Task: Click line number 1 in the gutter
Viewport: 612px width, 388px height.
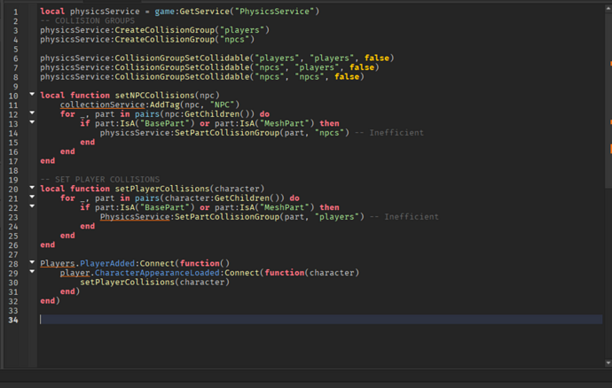Action: (x=15, y=11)
